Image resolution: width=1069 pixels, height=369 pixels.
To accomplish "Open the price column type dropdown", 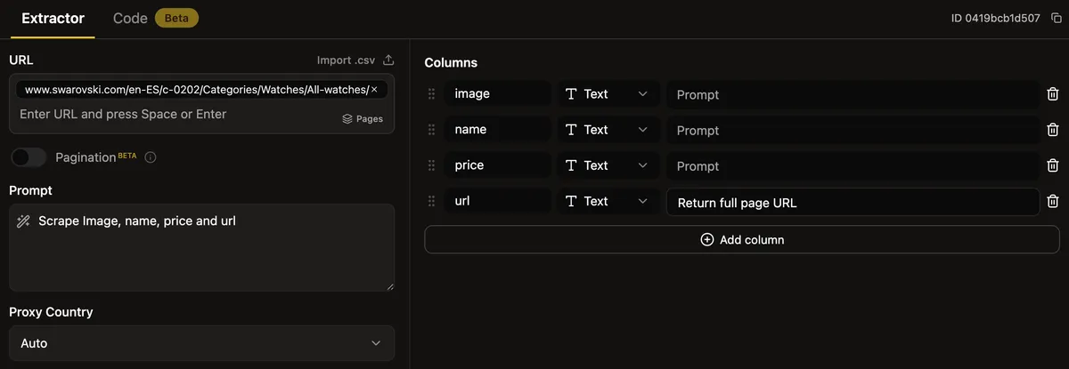I will click(x=608, y=165).
